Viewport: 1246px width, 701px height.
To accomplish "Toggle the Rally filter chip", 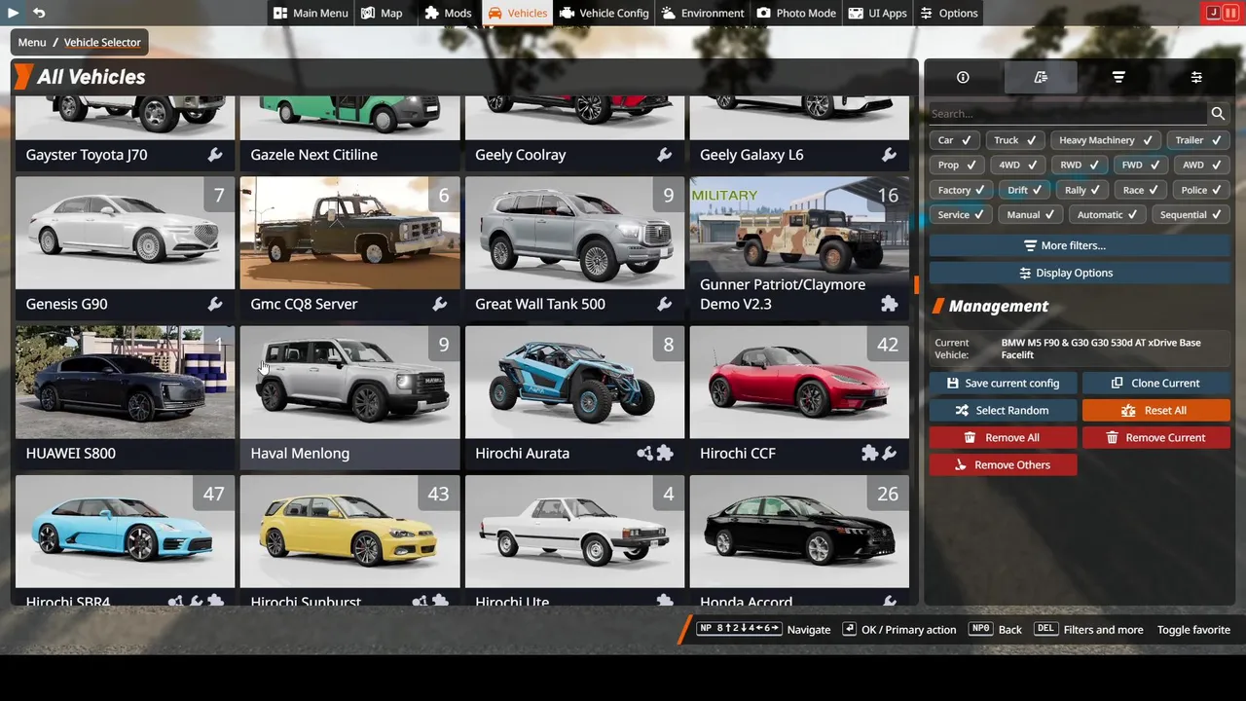I will pos(1081,191).
